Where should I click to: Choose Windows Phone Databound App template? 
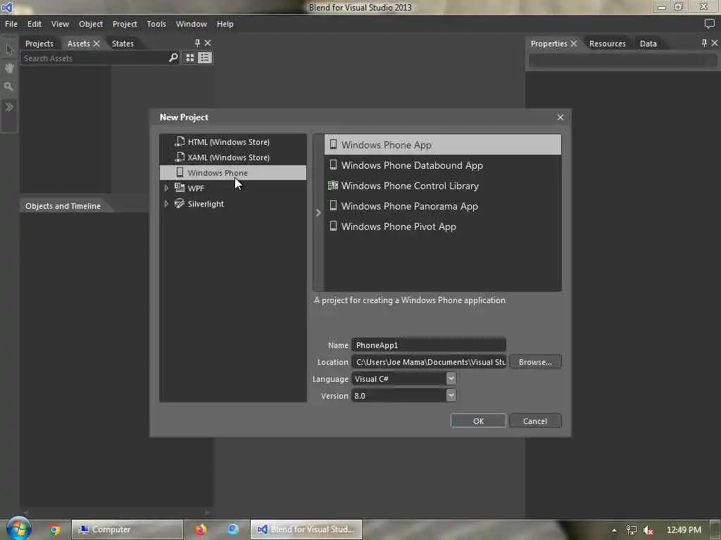(443, 165)
